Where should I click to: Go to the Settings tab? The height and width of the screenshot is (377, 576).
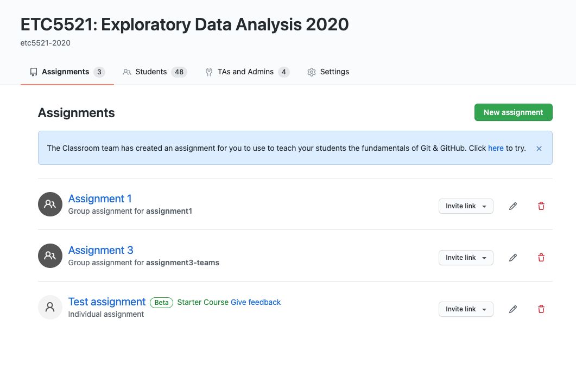point(328,72)
